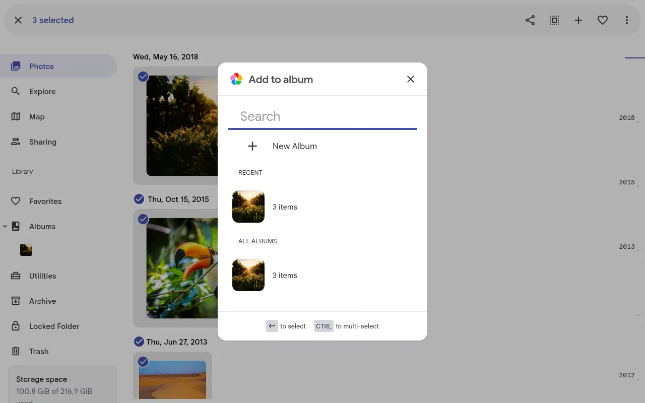
Task: Click the select-all toggle icon in top bar
Action: coord(554,20)
